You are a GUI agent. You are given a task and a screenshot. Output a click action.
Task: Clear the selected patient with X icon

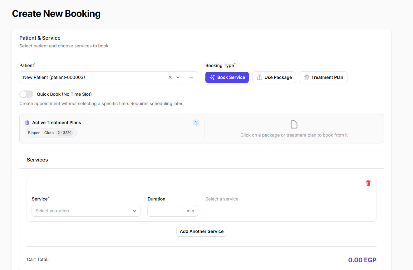click(170, 77)
